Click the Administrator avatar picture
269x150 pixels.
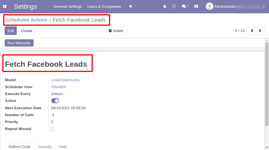(209, 6)
